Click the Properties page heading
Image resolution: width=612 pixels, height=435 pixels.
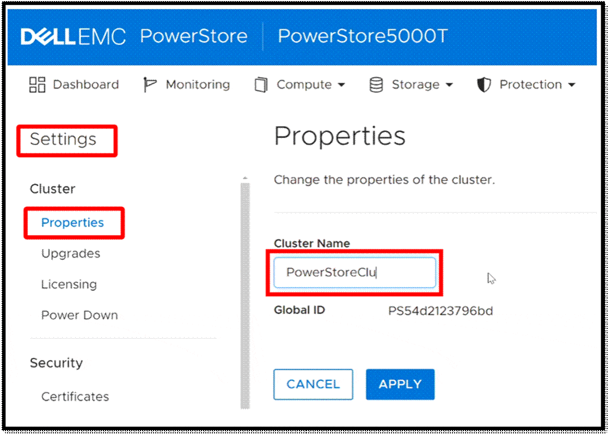pyautogui.click(x=340, y=136)
